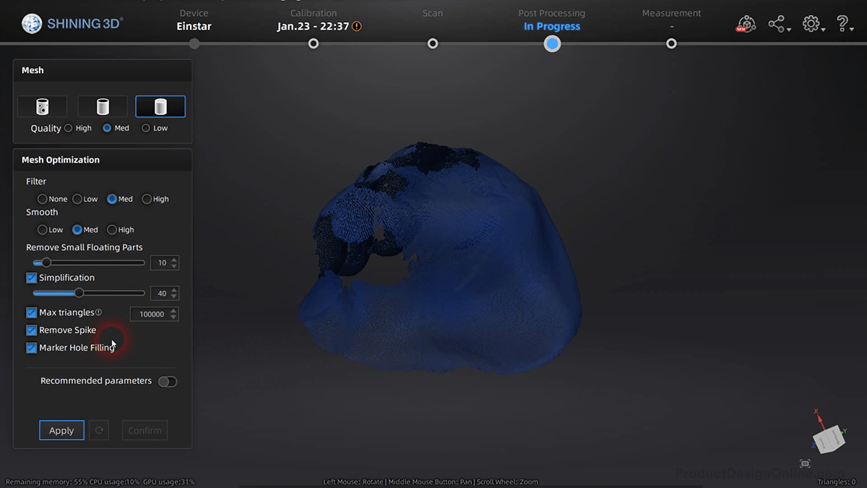Toggle the Recommended parameters switch
The width and height of the screenshot is (867, 488).
pos(167,381)
